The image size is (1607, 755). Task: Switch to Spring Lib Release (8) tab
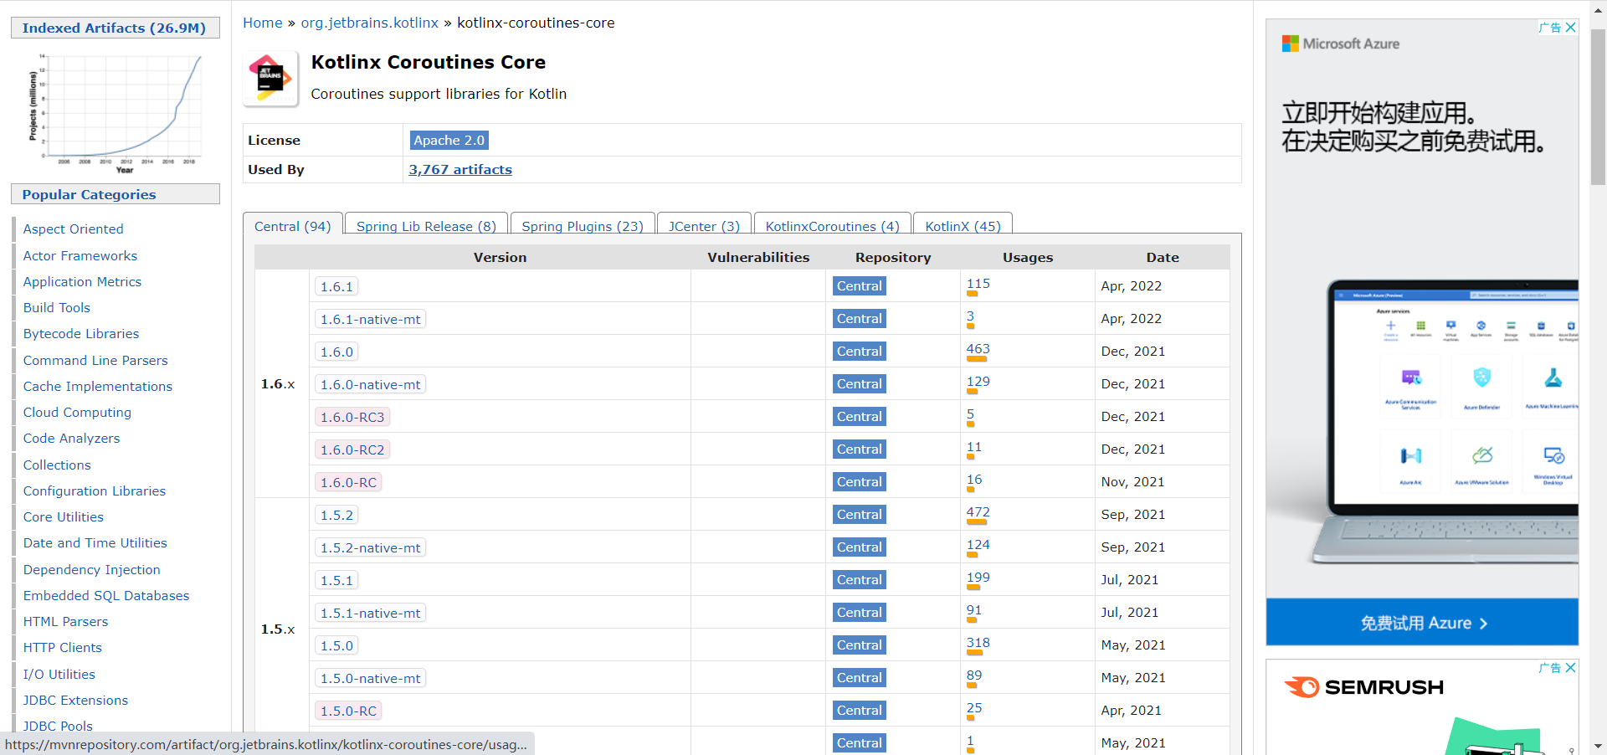pos(426,227)
